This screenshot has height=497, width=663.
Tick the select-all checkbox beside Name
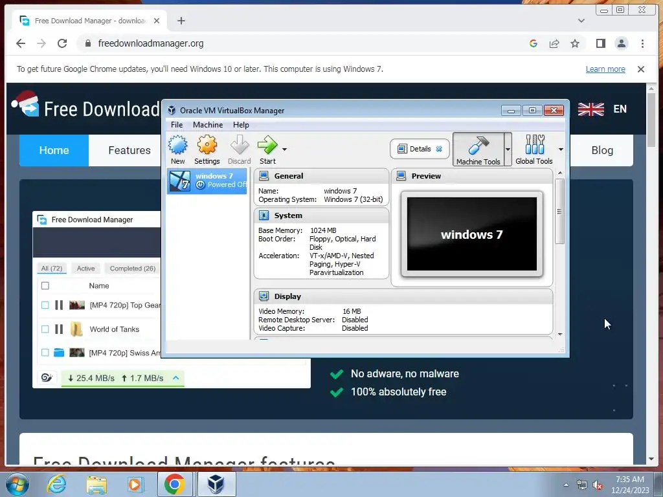tap(45, 285)
